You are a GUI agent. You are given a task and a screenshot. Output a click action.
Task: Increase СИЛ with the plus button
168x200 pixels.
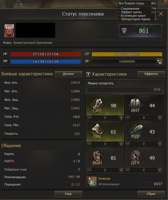point(121,118)
